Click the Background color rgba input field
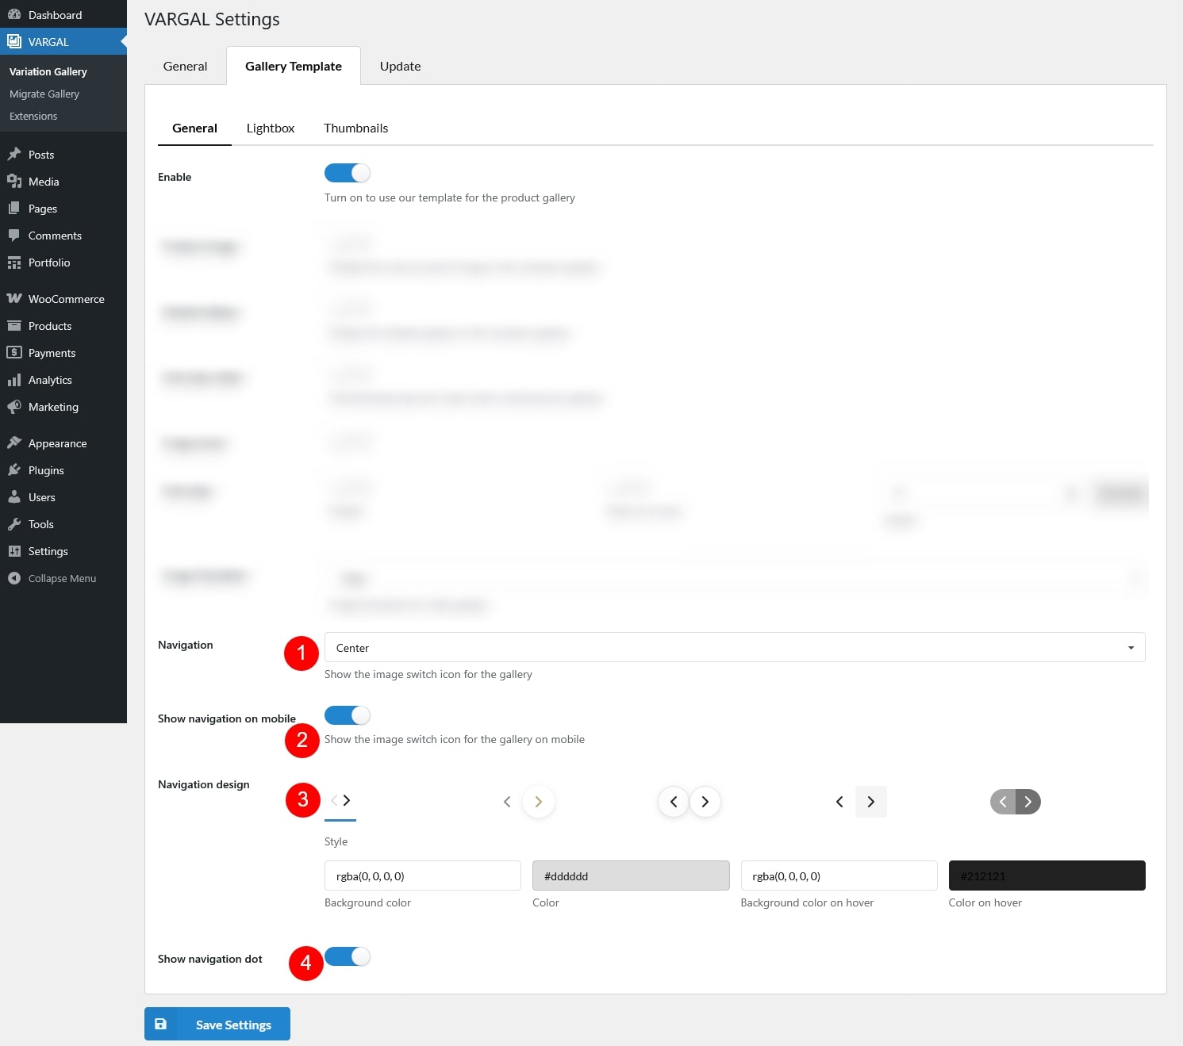1183x1046 pixels. point(422,875)
